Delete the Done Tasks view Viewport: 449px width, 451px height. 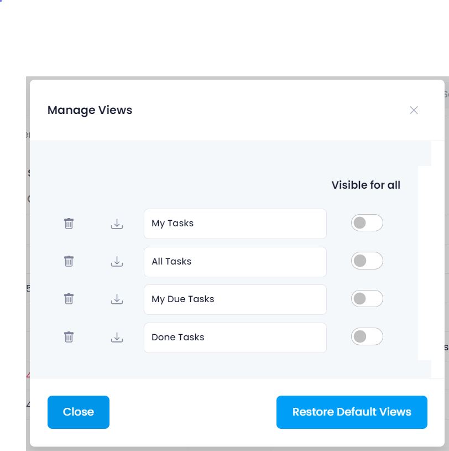[x=69, y=337]
